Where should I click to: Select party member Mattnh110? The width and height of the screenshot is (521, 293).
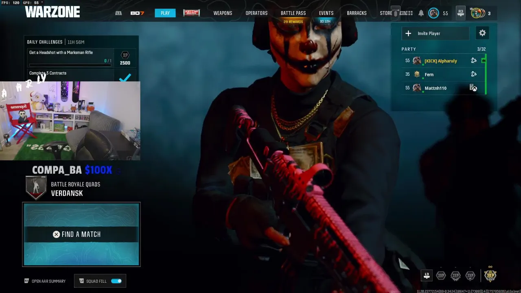point(436,88)
